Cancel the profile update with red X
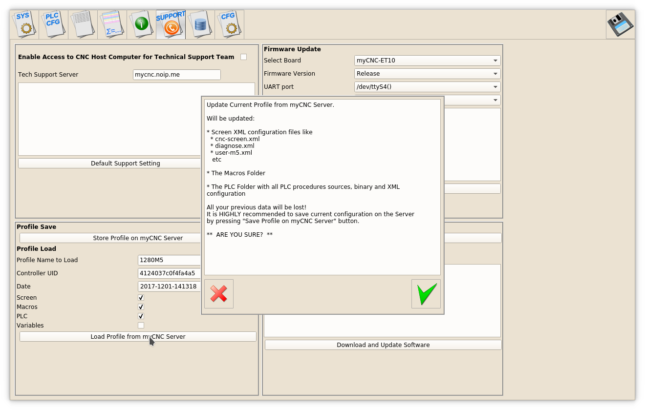 [219, 294]
